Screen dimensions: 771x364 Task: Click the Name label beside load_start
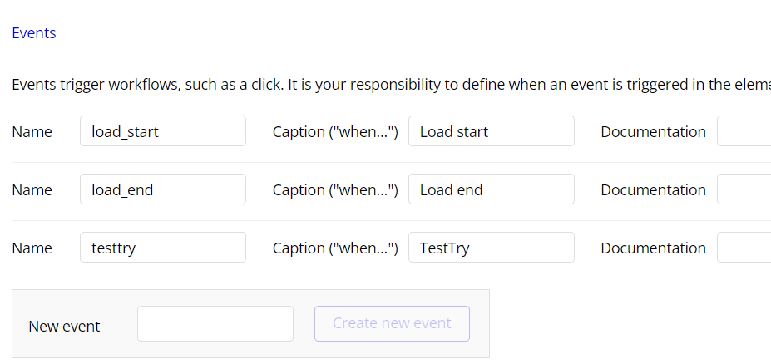click(x=32, y=131)
